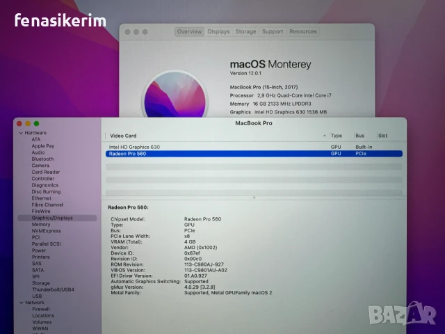445x334 pixels.
Task: Select WWAN under Network
Action: [x=40, y=329]
